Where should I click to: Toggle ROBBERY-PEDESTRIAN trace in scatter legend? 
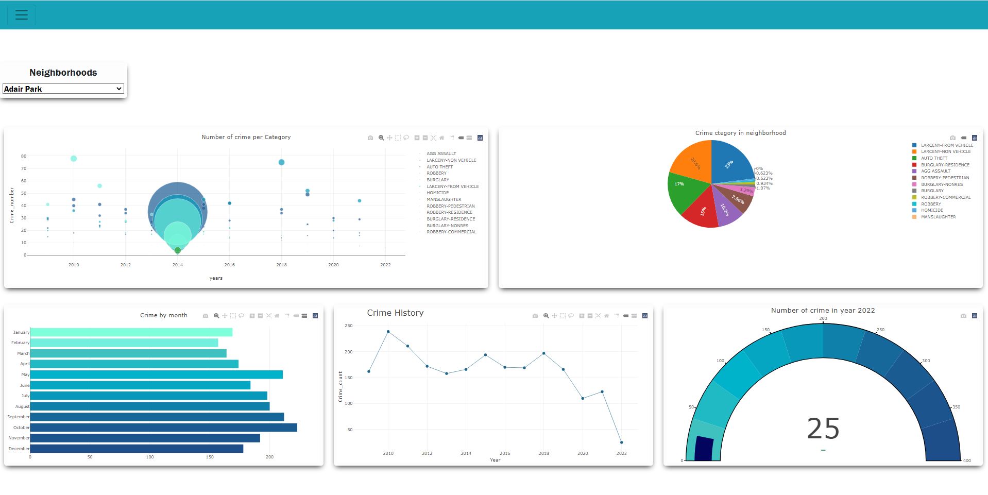coord(450,206)
